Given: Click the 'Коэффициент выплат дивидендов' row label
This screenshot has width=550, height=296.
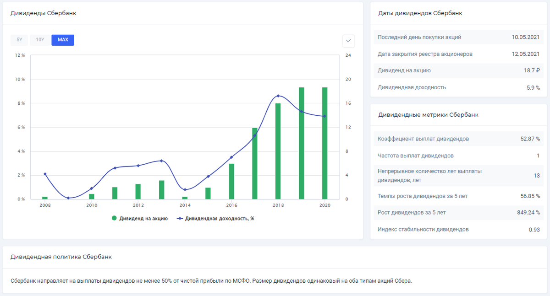Looking at the screenshot, I should click(x=423, y=139).
